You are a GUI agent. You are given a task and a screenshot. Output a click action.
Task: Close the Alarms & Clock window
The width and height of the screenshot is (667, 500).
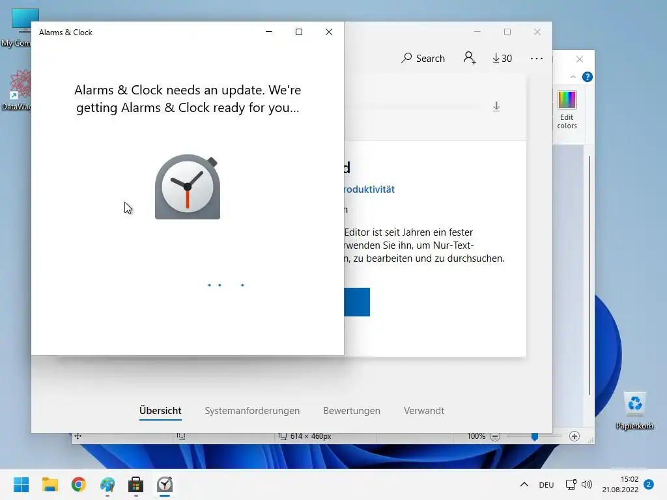click(329, 32)
